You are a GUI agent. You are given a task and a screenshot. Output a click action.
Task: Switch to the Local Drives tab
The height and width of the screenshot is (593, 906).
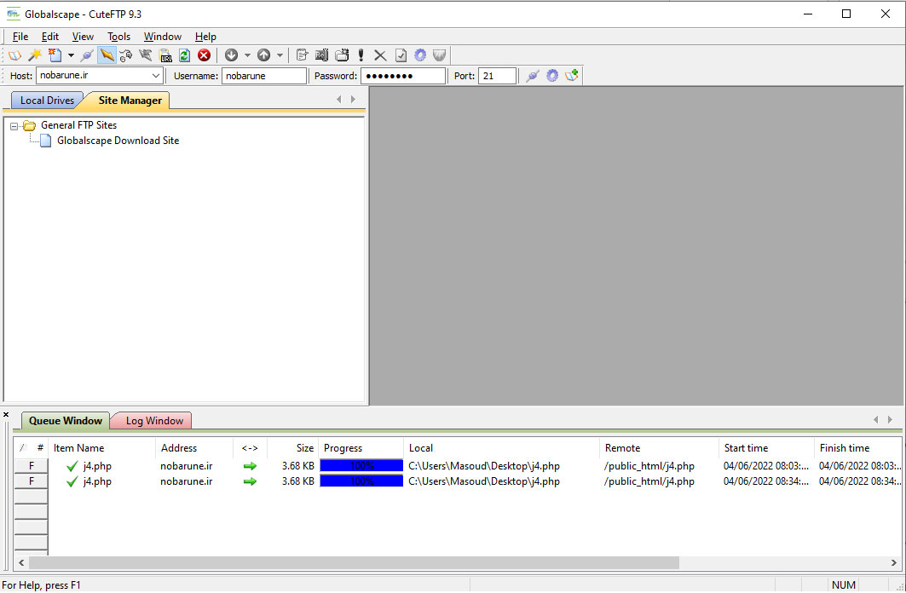[x=47, y=101]
